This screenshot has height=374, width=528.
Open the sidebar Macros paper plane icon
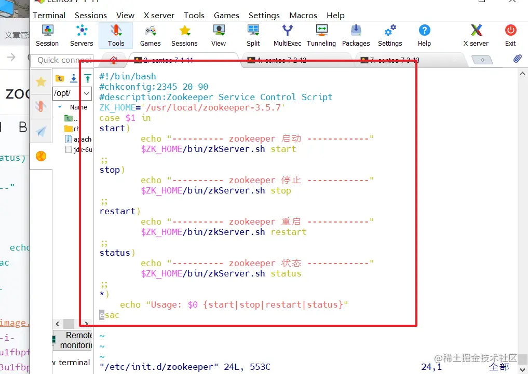pyautogui.click(x=41, y=131)
